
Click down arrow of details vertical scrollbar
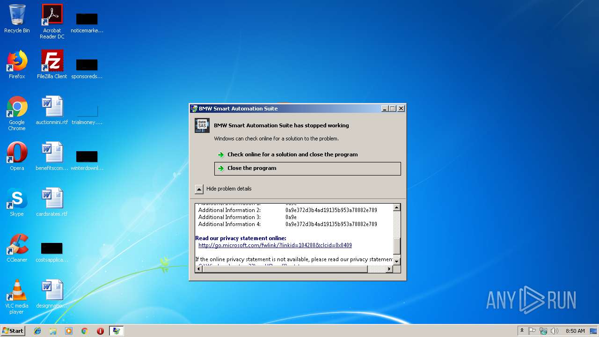pos(396,261)
